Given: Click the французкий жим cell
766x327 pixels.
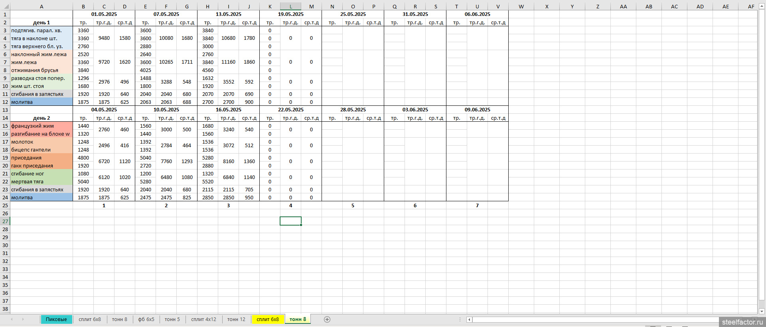Looking at the screenshot, I should tap(41, 126).
